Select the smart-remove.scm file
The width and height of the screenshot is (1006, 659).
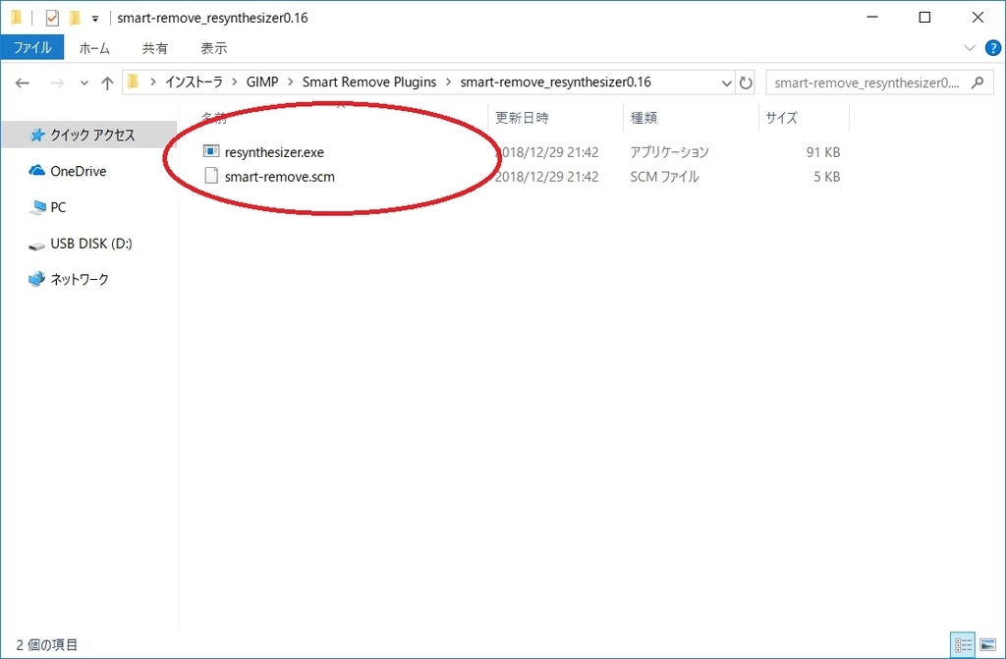[279, 177]
